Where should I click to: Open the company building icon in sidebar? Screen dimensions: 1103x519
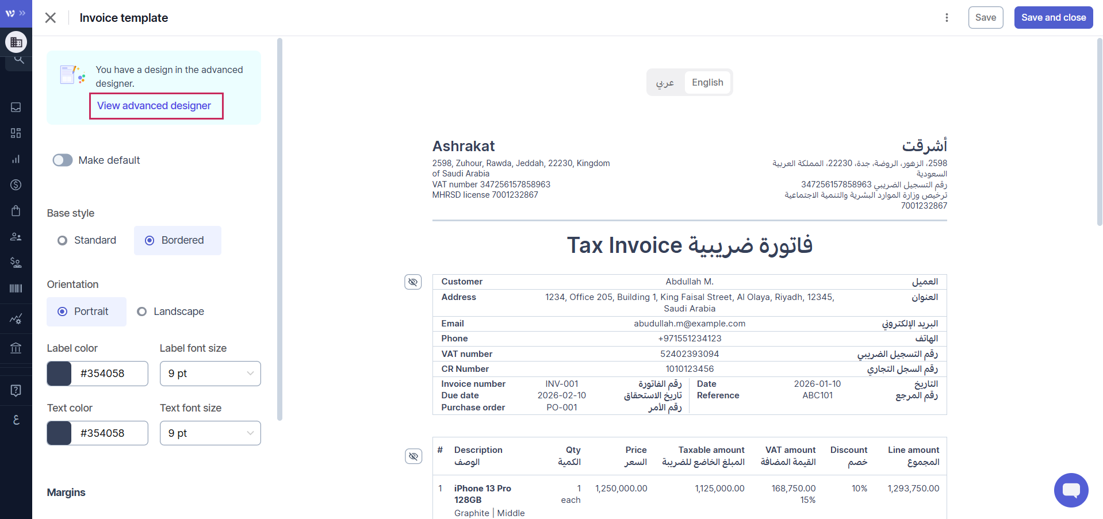[x=16, y=42]
